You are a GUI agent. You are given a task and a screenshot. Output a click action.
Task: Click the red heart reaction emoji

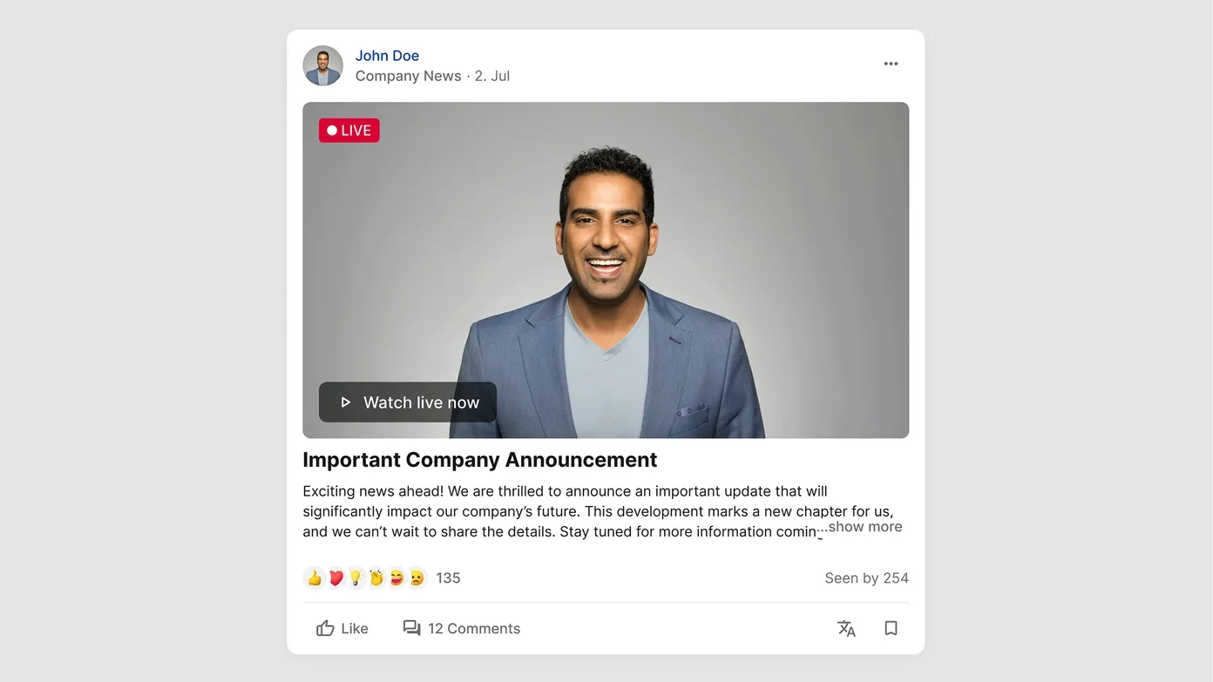[x=335, y=577]
